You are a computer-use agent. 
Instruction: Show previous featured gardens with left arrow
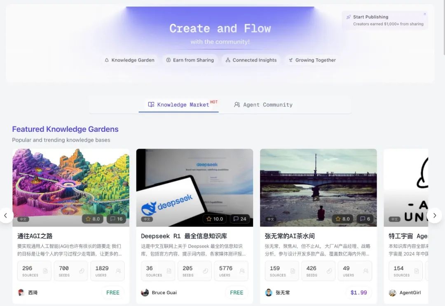point(6,215)
